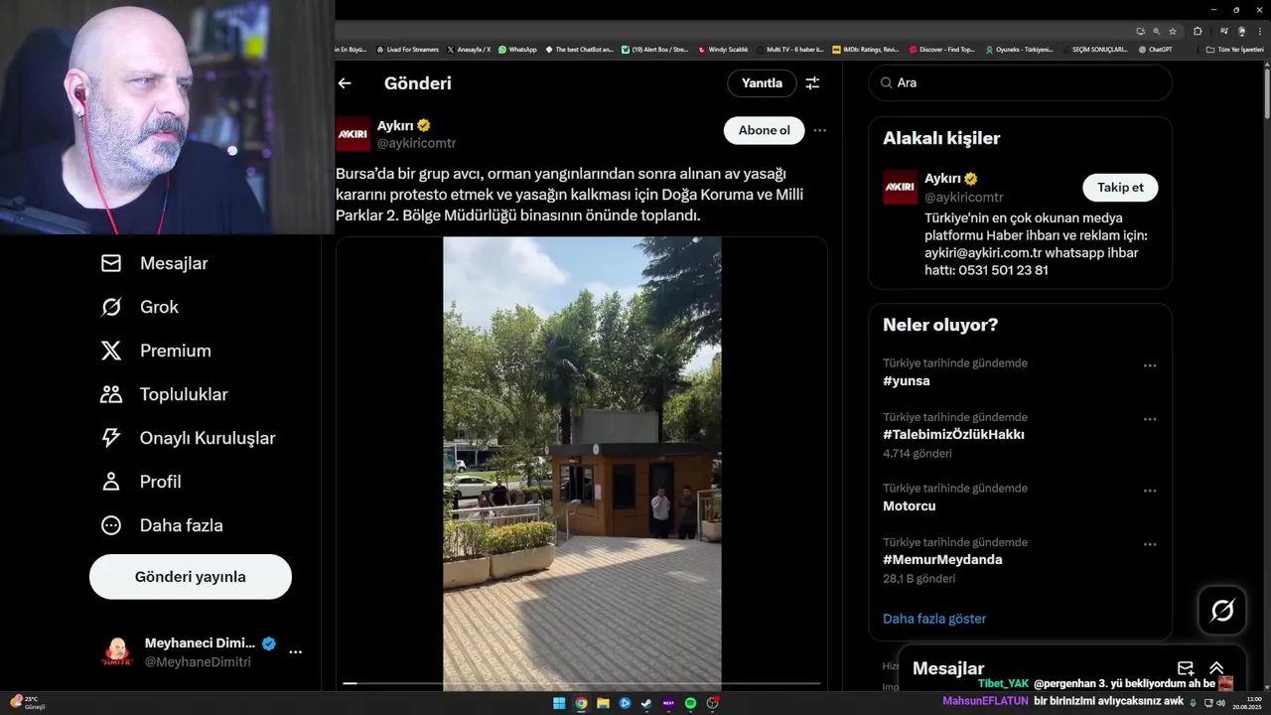The image size is (1271, 715).
Task: Click the taskbar volume icon
Action: tap(1220, 703)
